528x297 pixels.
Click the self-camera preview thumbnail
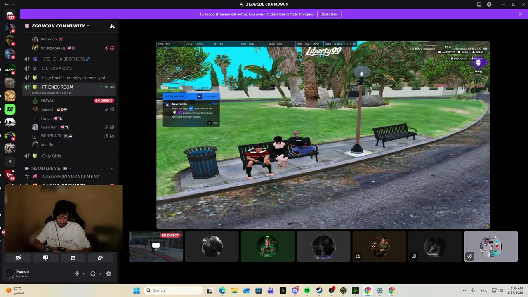63,218
